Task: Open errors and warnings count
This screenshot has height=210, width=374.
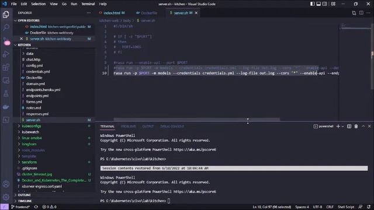Action: (x=49, y=207)
